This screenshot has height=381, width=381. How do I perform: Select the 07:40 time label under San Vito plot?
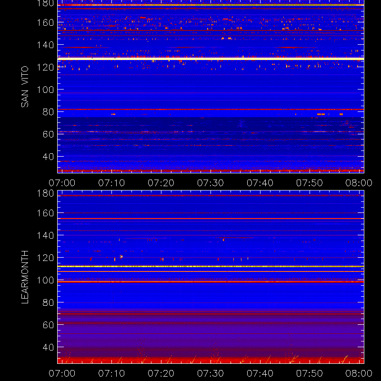click(260, 183)
